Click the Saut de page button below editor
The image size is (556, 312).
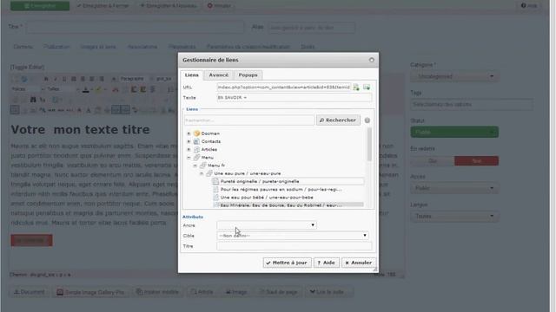[279, 292]
